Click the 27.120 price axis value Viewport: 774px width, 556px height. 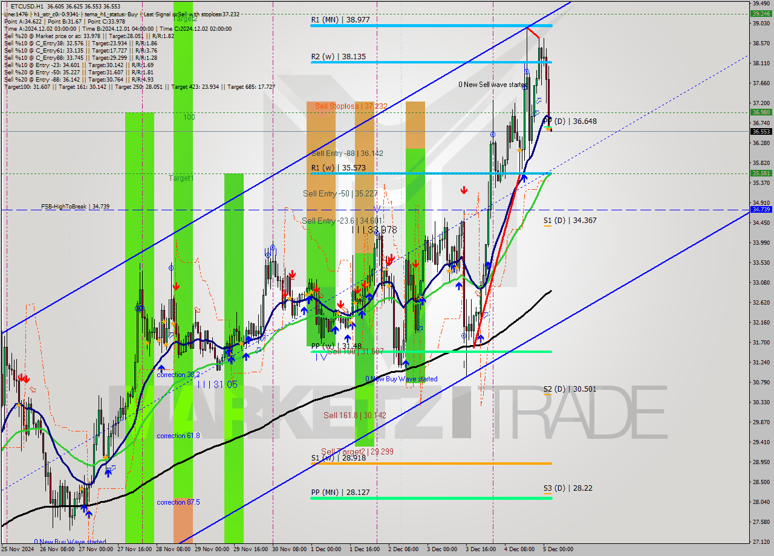coord(761,541)
